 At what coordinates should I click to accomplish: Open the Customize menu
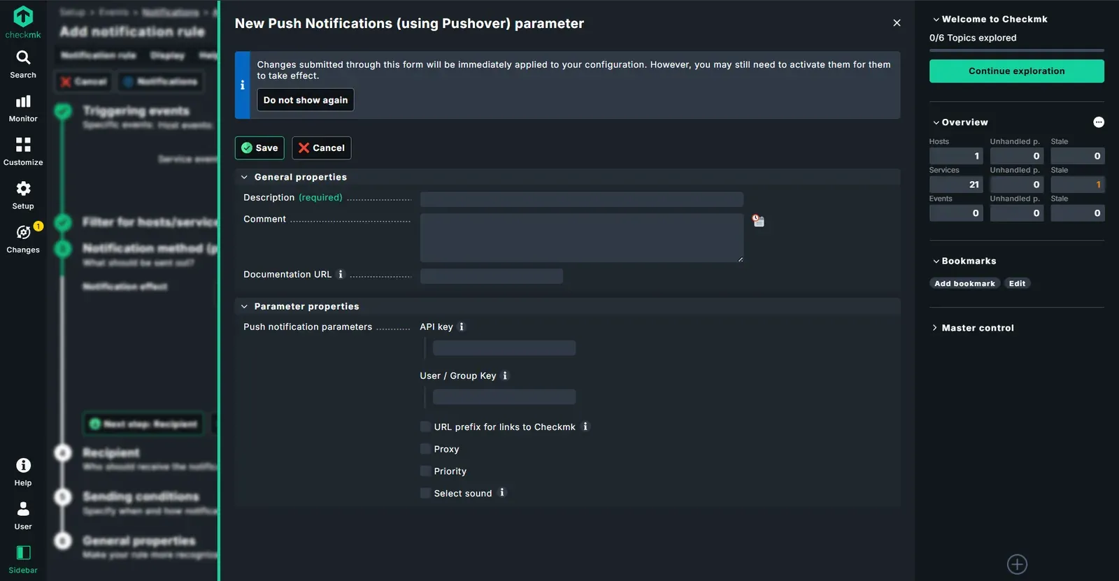23,152
